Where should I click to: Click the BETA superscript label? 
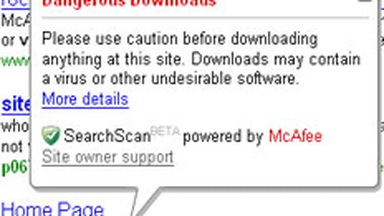(165, 131)
